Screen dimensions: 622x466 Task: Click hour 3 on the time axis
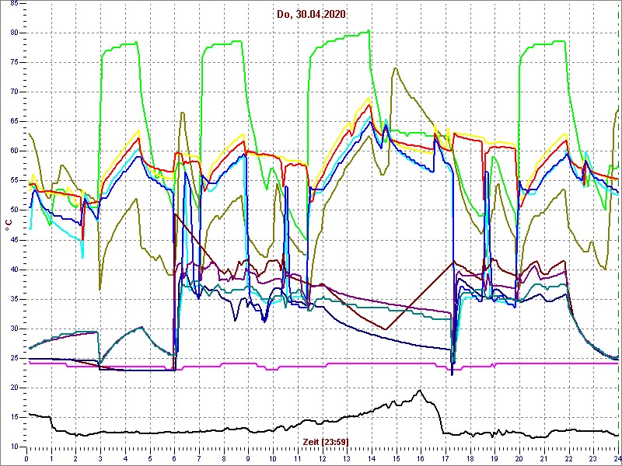pos(100,460)
